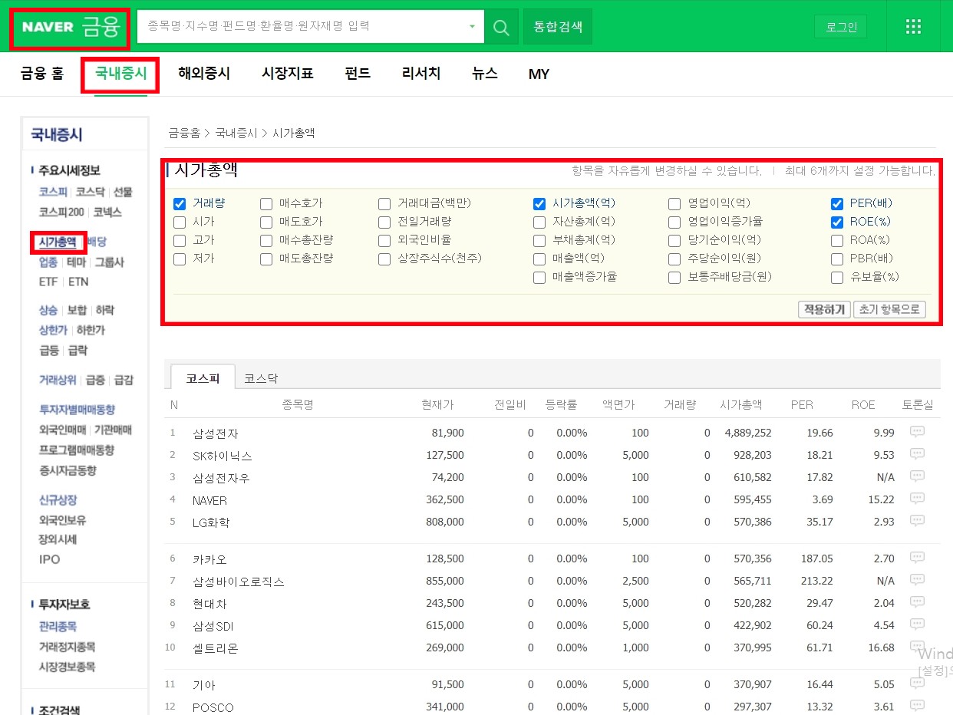
Task: Open 기아 discussion speech bubble icon
Action: [917, 684]
